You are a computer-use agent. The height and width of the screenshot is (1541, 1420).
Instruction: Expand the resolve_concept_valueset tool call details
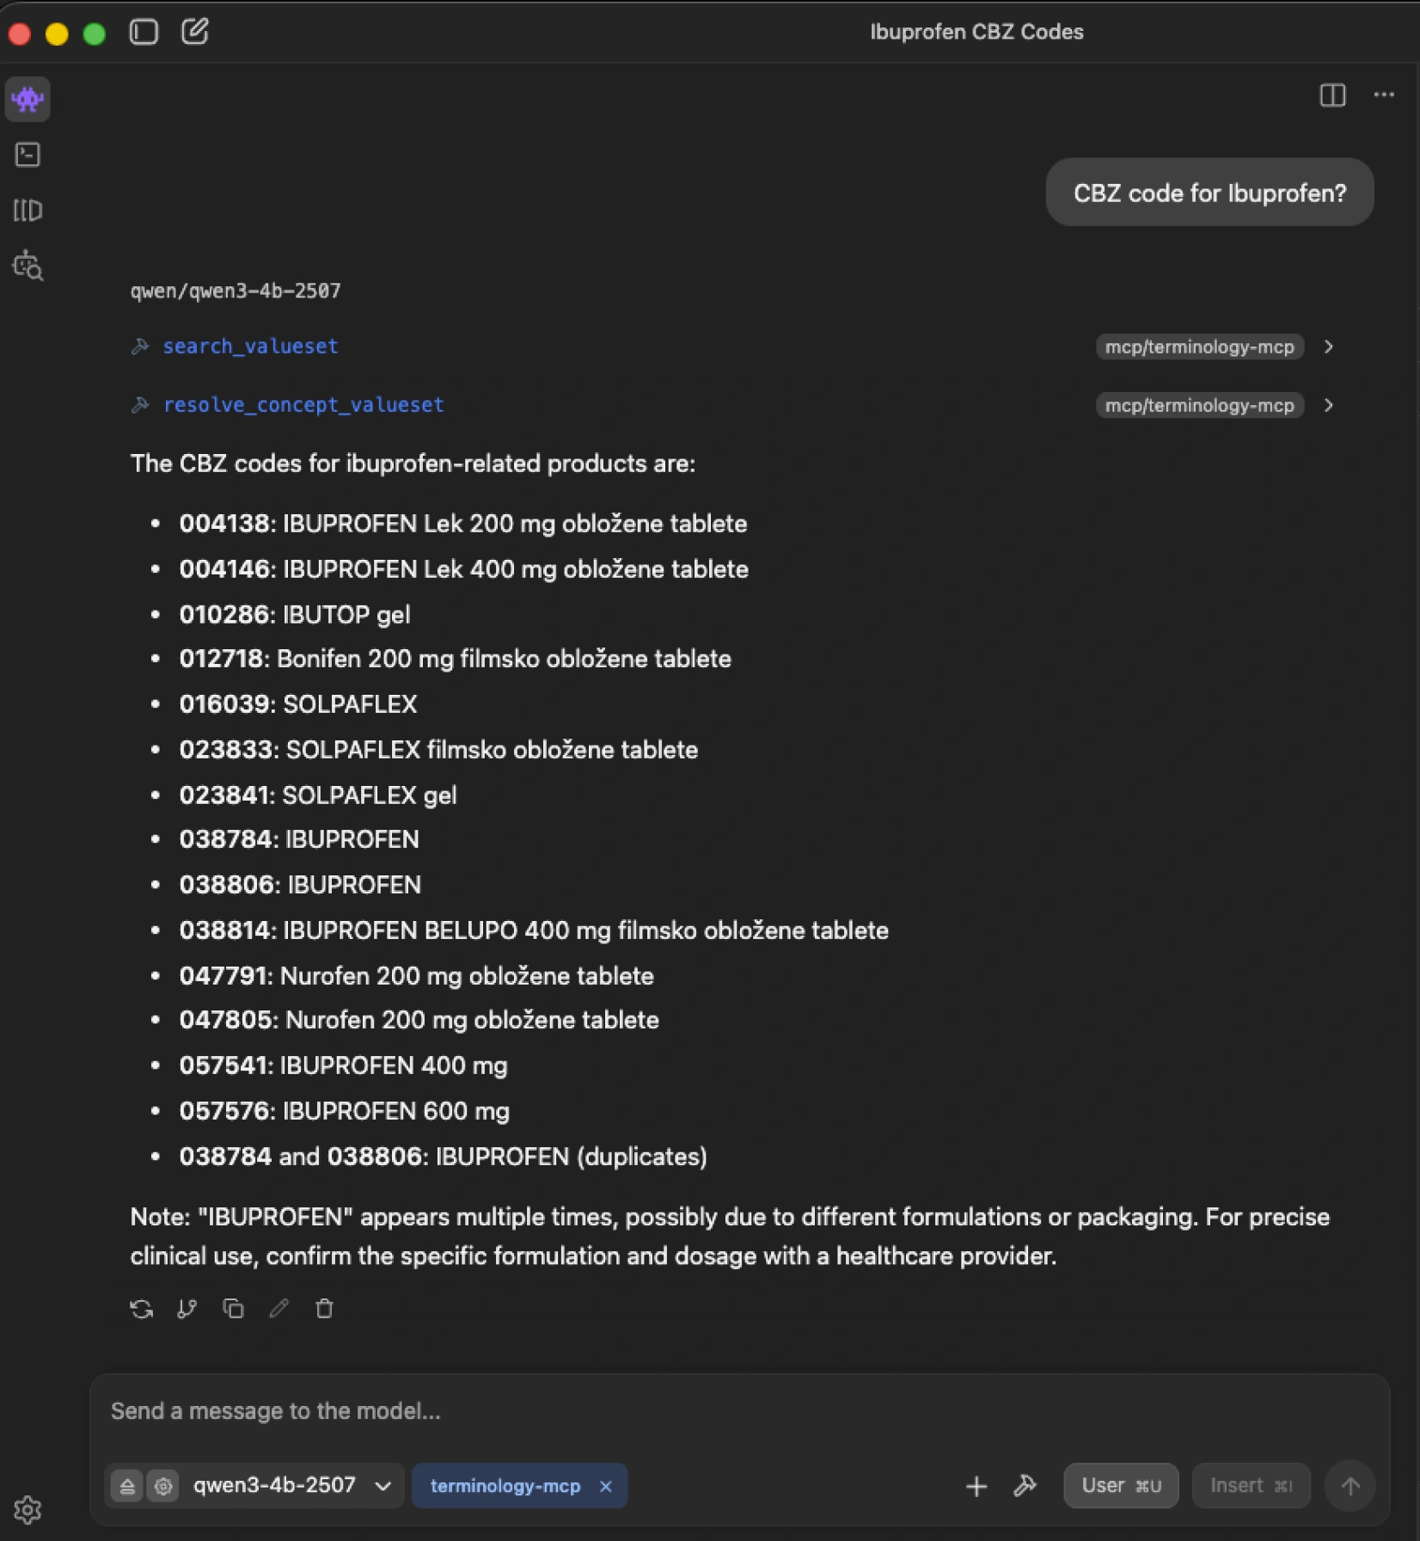click(1328, 405)
